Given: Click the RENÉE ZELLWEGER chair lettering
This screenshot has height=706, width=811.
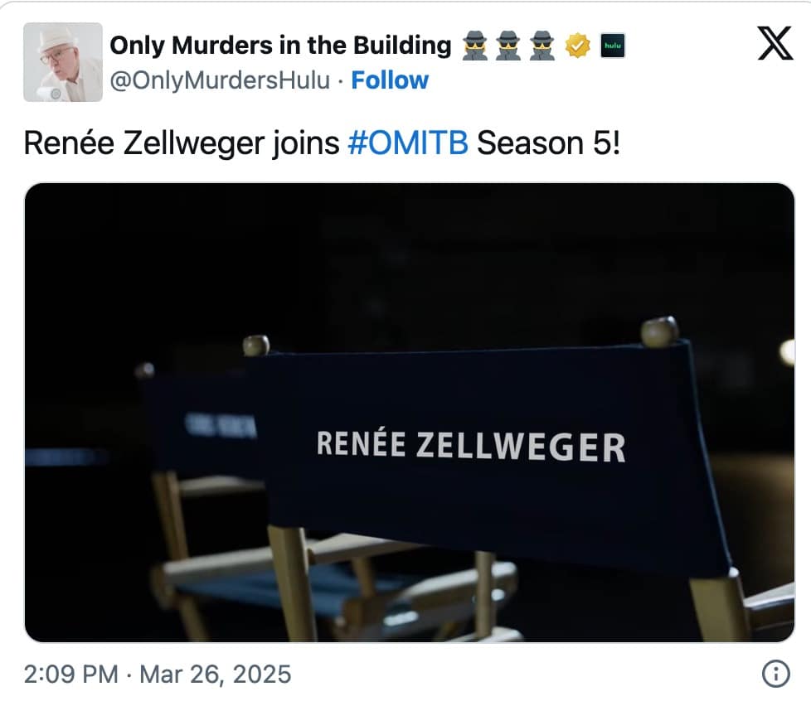Looking at the screenshot, I should tap(470, 445).
